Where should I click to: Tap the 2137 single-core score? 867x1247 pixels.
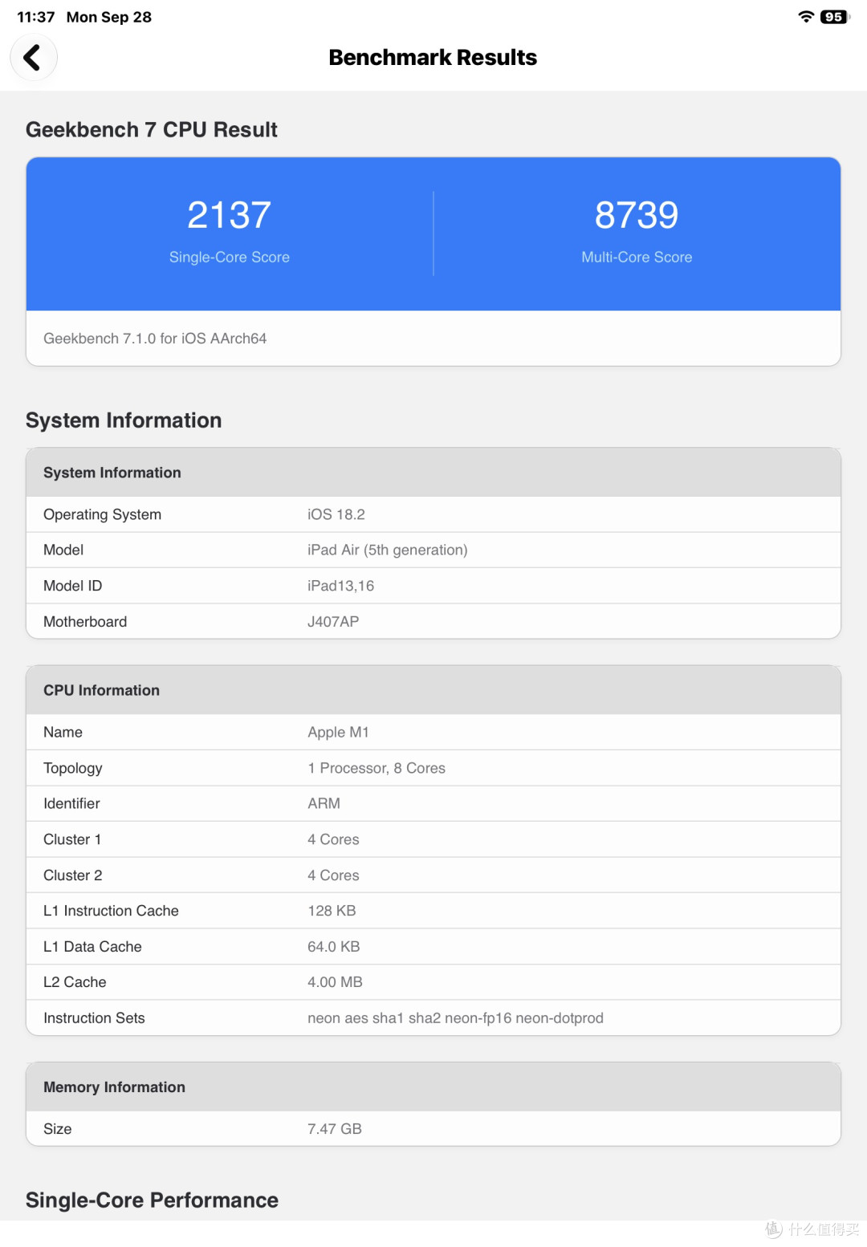click(230, 215)
